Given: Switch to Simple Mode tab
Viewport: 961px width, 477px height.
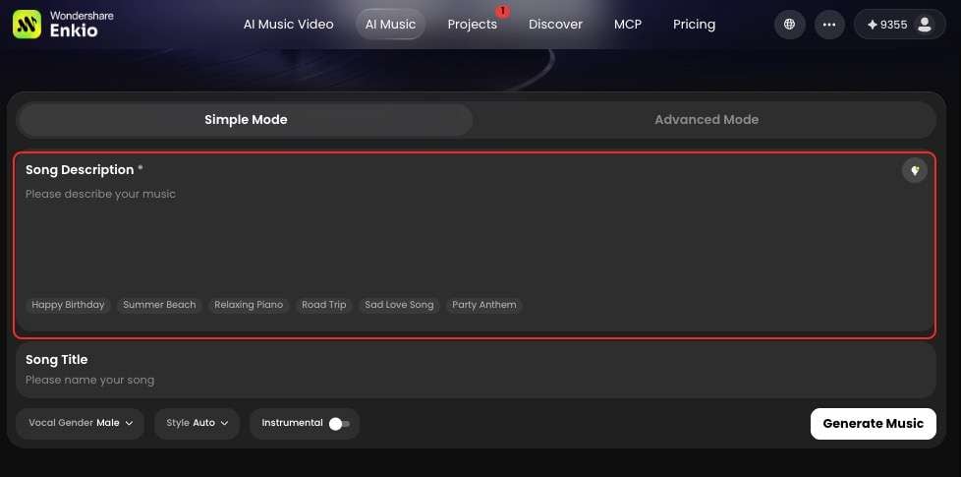Looking at the screenshot, I should (x=246, y=120).
